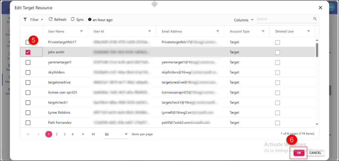Close the Edit Target Resource dialog

coord(320,8)
